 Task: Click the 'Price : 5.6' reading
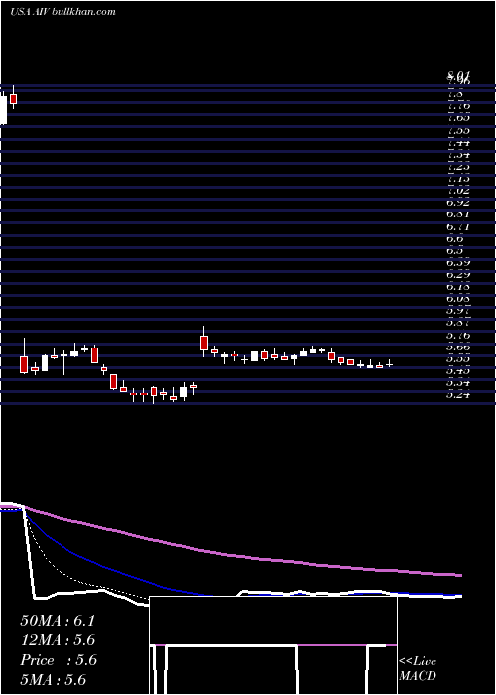click(59, 660)
